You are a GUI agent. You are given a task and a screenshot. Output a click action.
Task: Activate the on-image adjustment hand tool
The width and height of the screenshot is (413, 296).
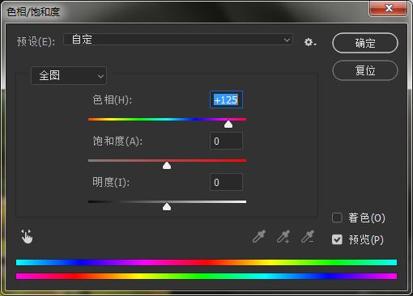[x=27, y=236]
